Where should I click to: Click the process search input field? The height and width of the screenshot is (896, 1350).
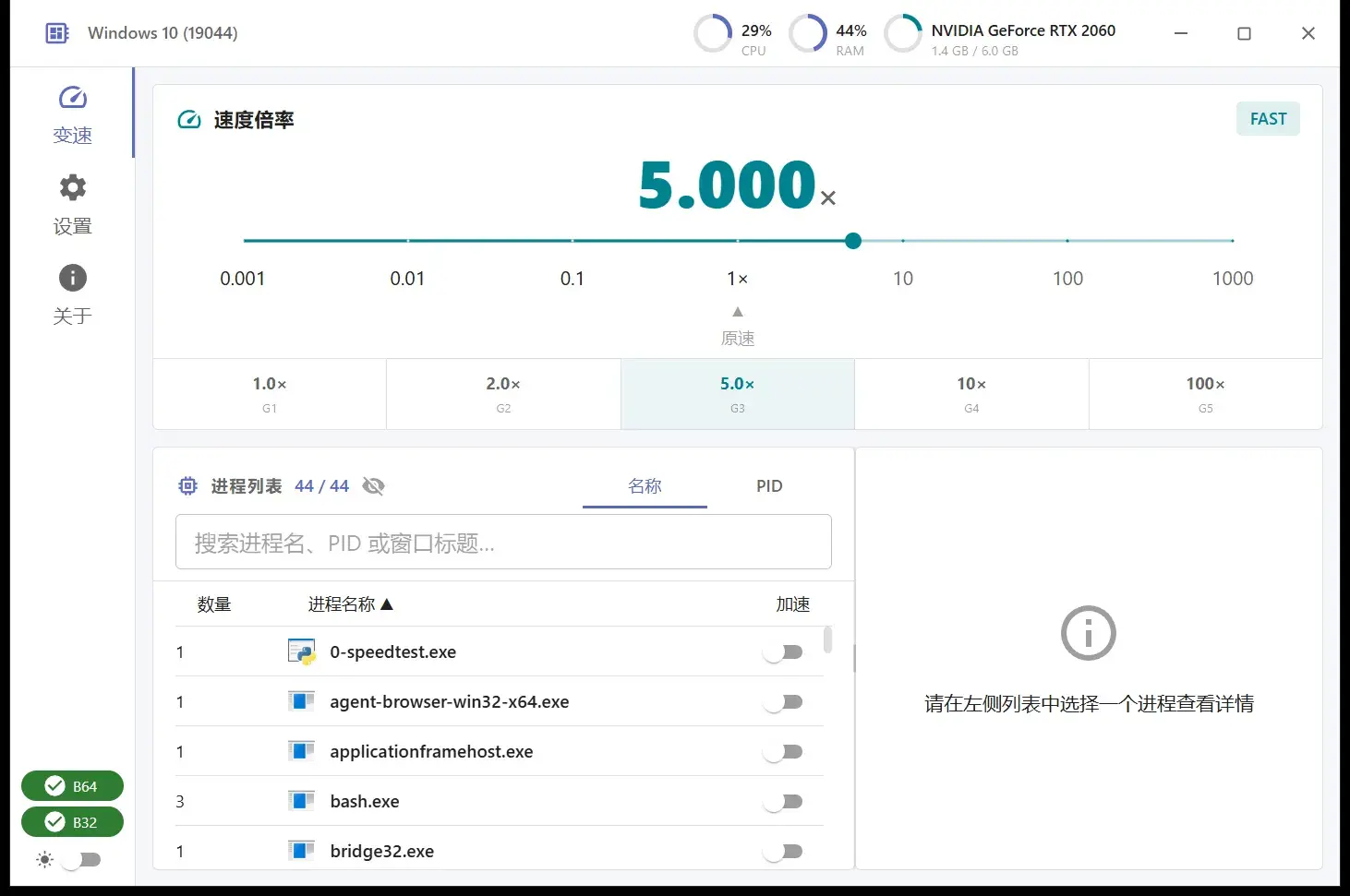[503, 542]
